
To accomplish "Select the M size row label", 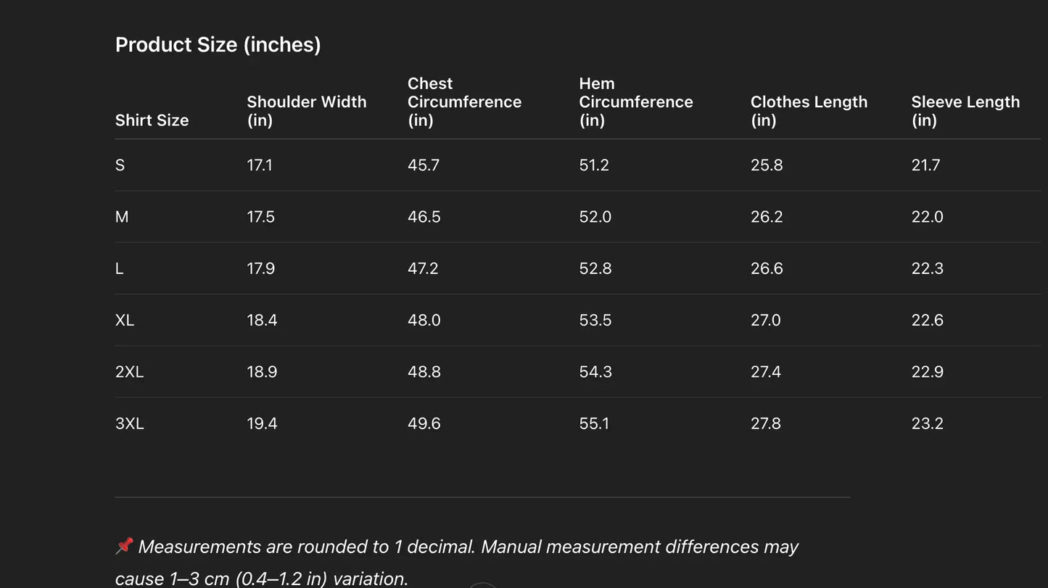I will click(122, 217).
